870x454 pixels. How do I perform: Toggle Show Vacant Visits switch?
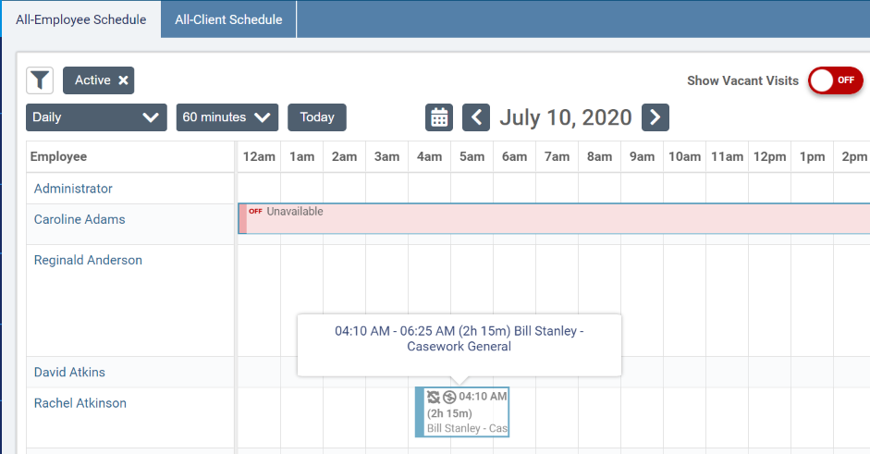click(835, 80)
